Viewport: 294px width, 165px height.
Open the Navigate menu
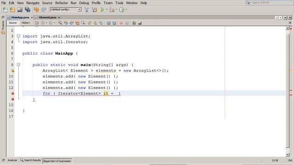point(33,3)
